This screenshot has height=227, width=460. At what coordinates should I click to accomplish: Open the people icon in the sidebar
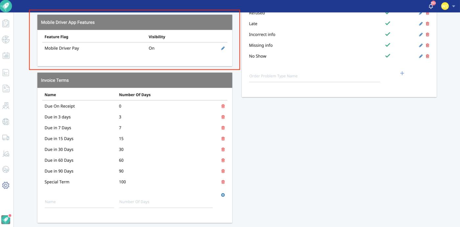tap(6, 105)
